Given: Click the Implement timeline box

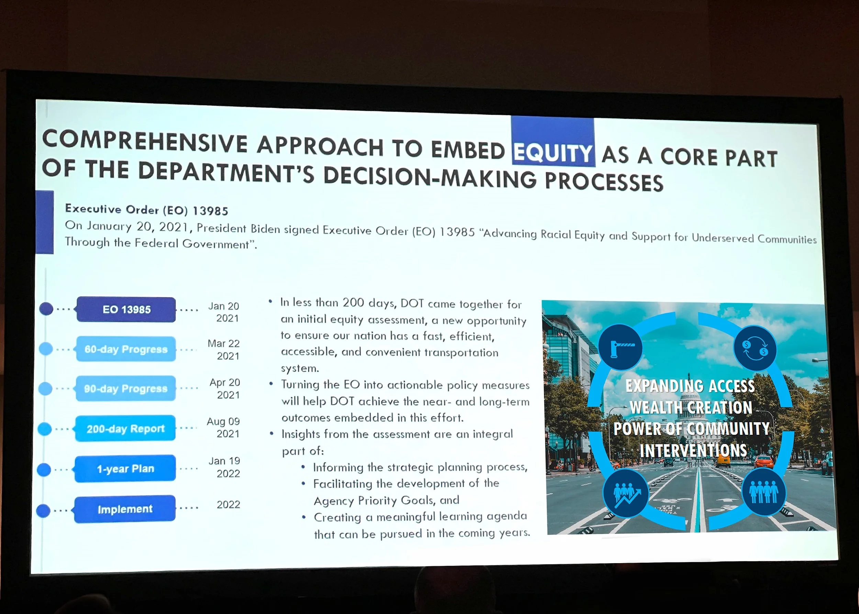Looking at the screenshot, I should [125, 509].
